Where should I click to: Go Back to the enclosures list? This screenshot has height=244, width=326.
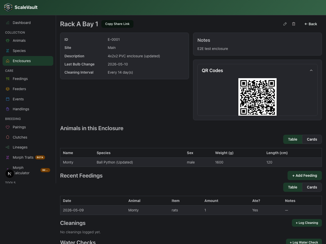pos(311,24)
